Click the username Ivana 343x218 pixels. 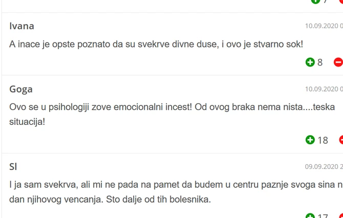(x=22, y=26)
